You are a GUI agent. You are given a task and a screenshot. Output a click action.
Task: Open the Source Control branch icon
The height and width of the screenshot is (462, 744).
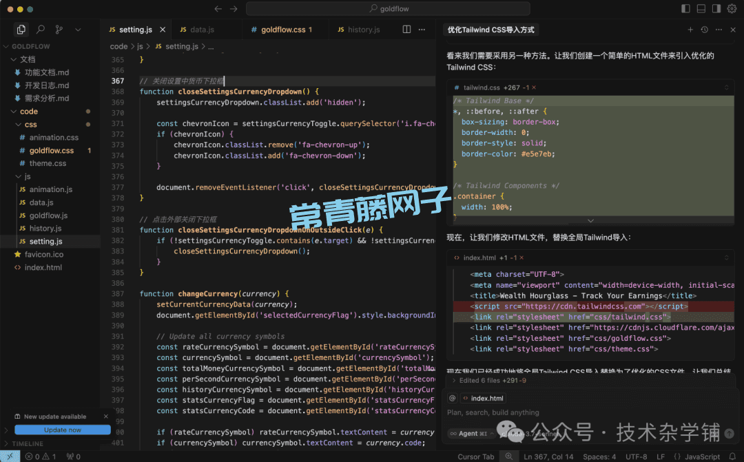point(59,30)
